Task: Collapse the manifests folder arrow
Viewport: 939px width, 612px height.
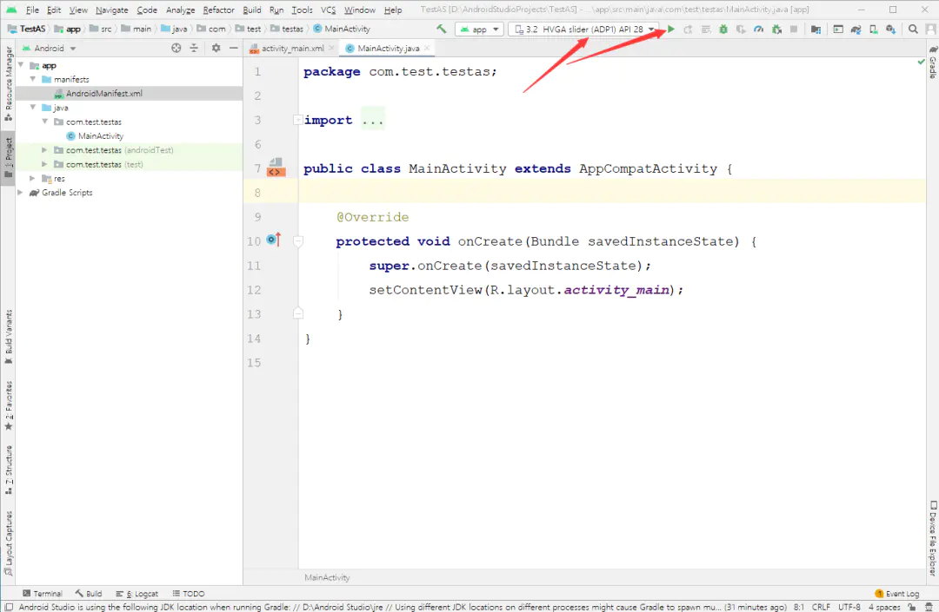Action: (x=33, y=79)
